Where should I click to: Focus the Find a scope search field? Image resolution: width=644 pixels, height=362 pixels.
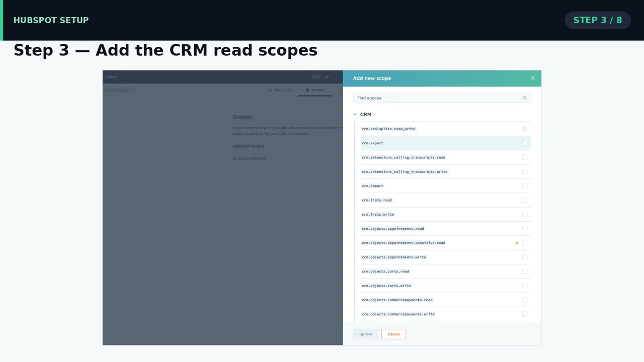tap(442, 98)
